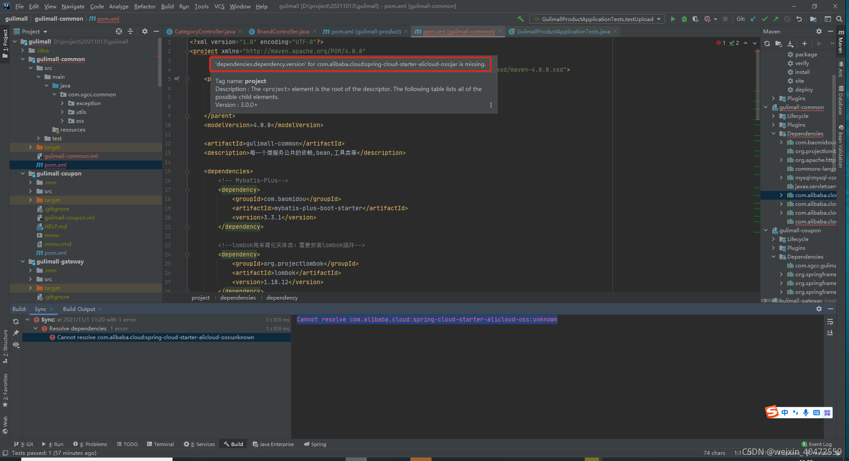Open Build Output tab
The image size is (849, 461).
[x=79, y=309]
